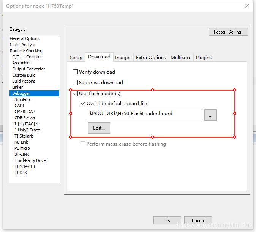The height and width of the screenshot is (232, 256).
Task: Click the Factory Settings button
Action: [228, 32]
